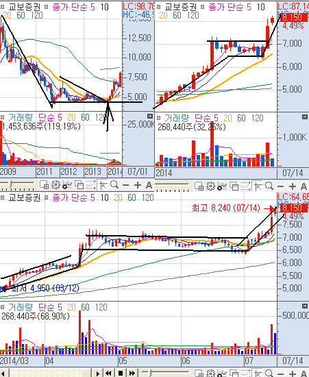Click the '25,000K' volume axis label
This screenshot has height=377, width=309.
(140, 124)
